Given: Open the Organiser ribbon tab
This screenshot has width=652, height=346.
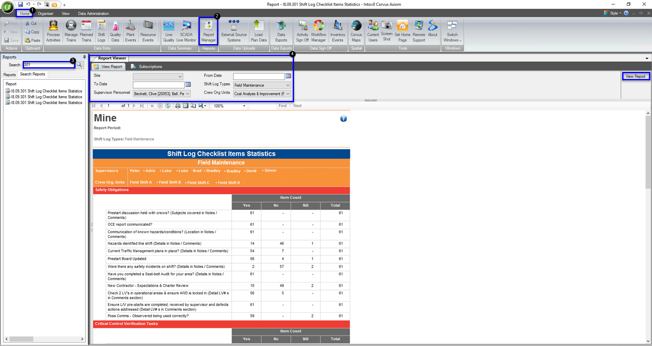Looking at the screenshot, I should coord(45,13).
